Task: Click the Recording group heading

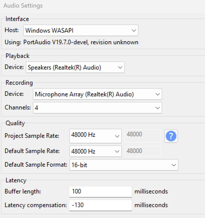Action: click(x=19, y=83)
